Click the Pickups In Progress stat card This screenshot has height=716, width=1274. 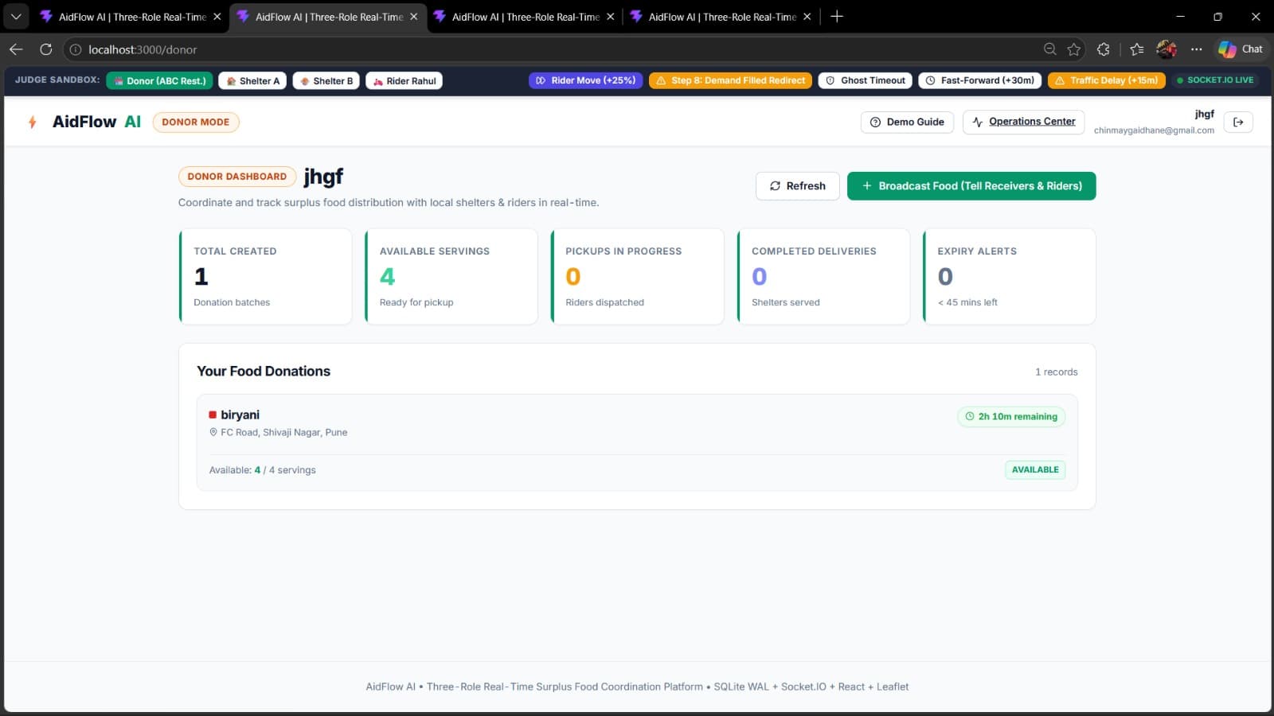coord(637,276)
